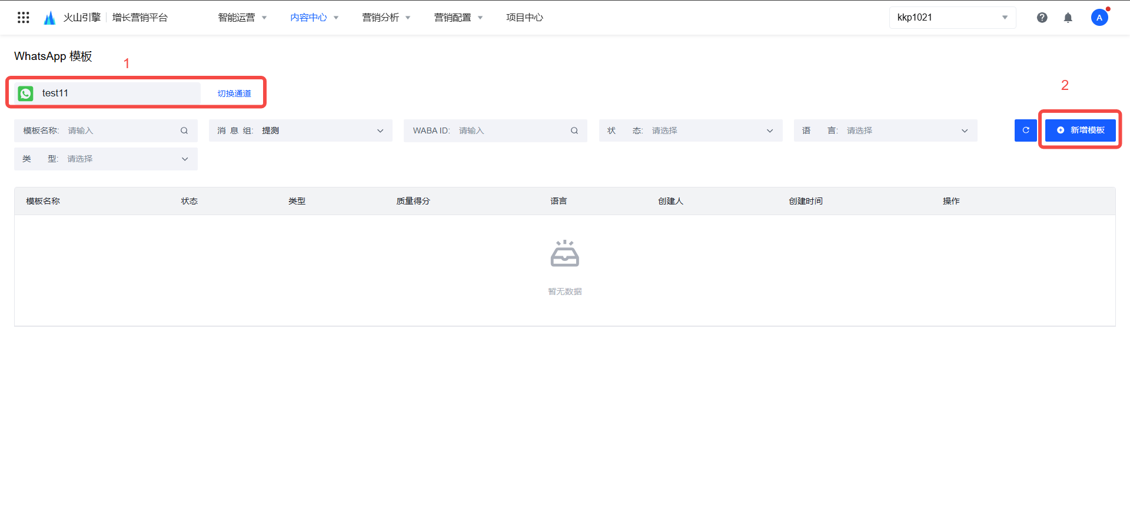Open the kkp1021 project selector
Screen dimensions: 1130x516
coord(952,18)
